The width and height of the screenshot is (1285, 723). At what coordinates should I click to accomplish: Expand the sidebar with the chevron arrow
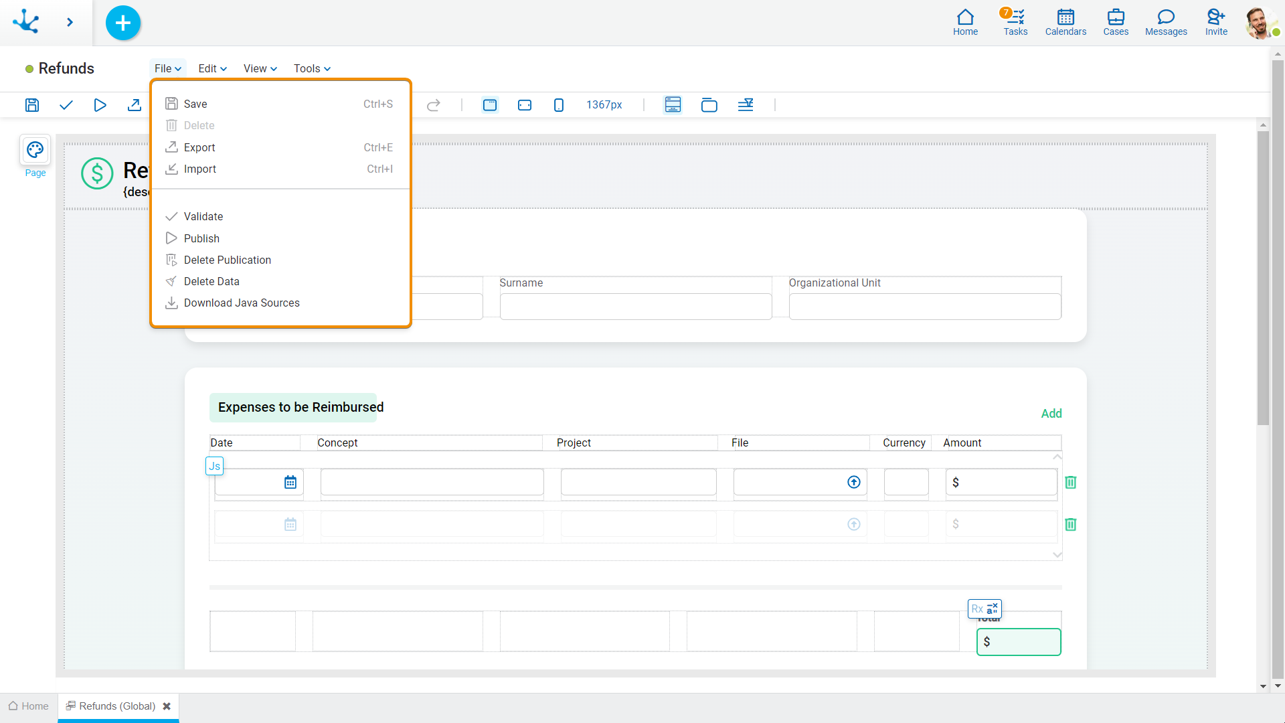pyautogui.click(x=70, y=23)
